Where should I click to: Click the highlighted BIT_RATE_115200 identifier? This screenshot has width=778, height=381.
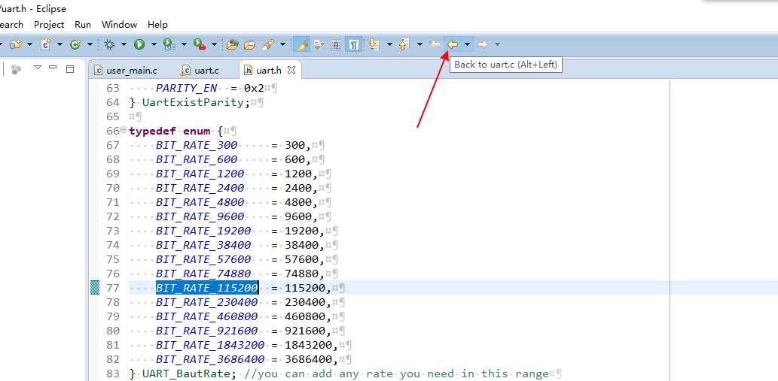207,288
